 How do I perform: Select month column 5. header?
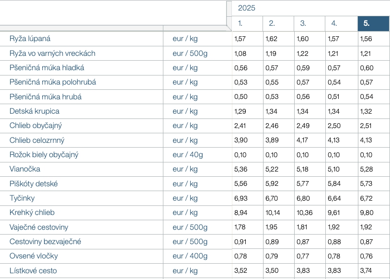click(373, 23)
